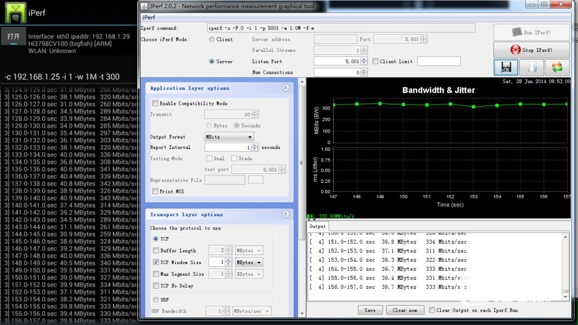
Task: Open the TCP Window Size MBytes unit dropdown
Action: (248, 262)
